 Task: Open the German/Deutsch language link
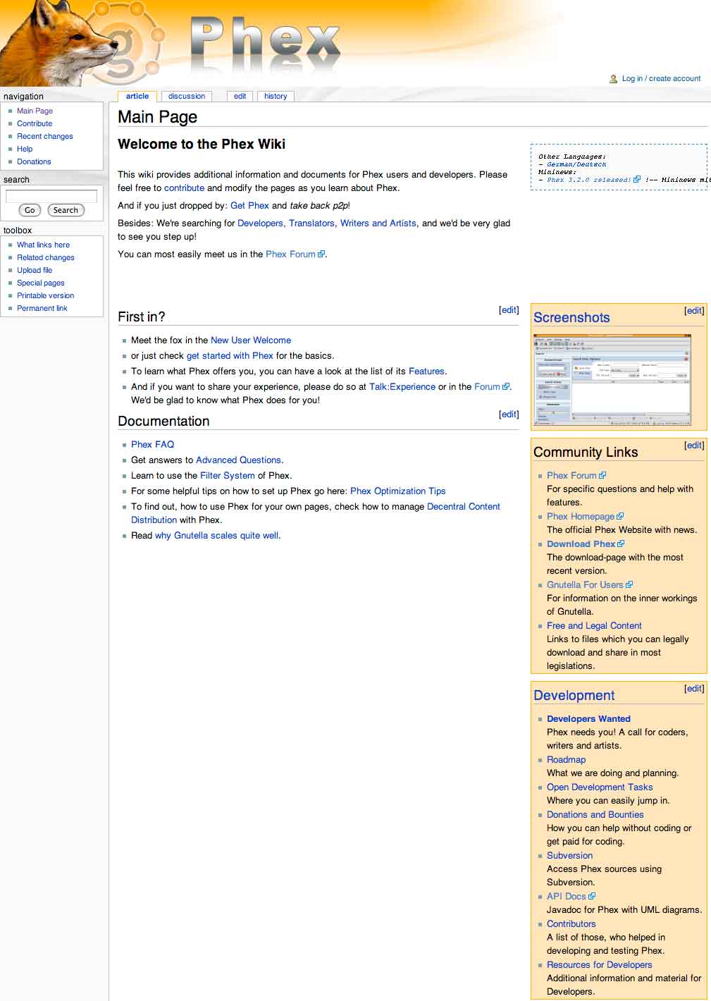[x=576, y=164]
